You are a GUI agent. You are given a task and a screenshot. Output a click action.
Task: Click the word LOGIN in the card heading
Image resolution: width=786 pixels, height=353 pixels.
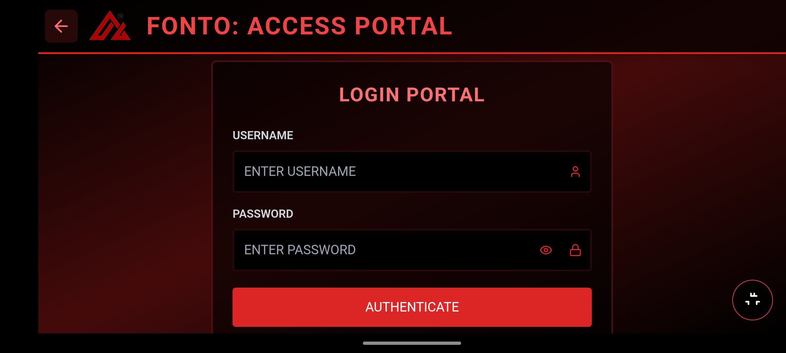[x=369, y=95]
